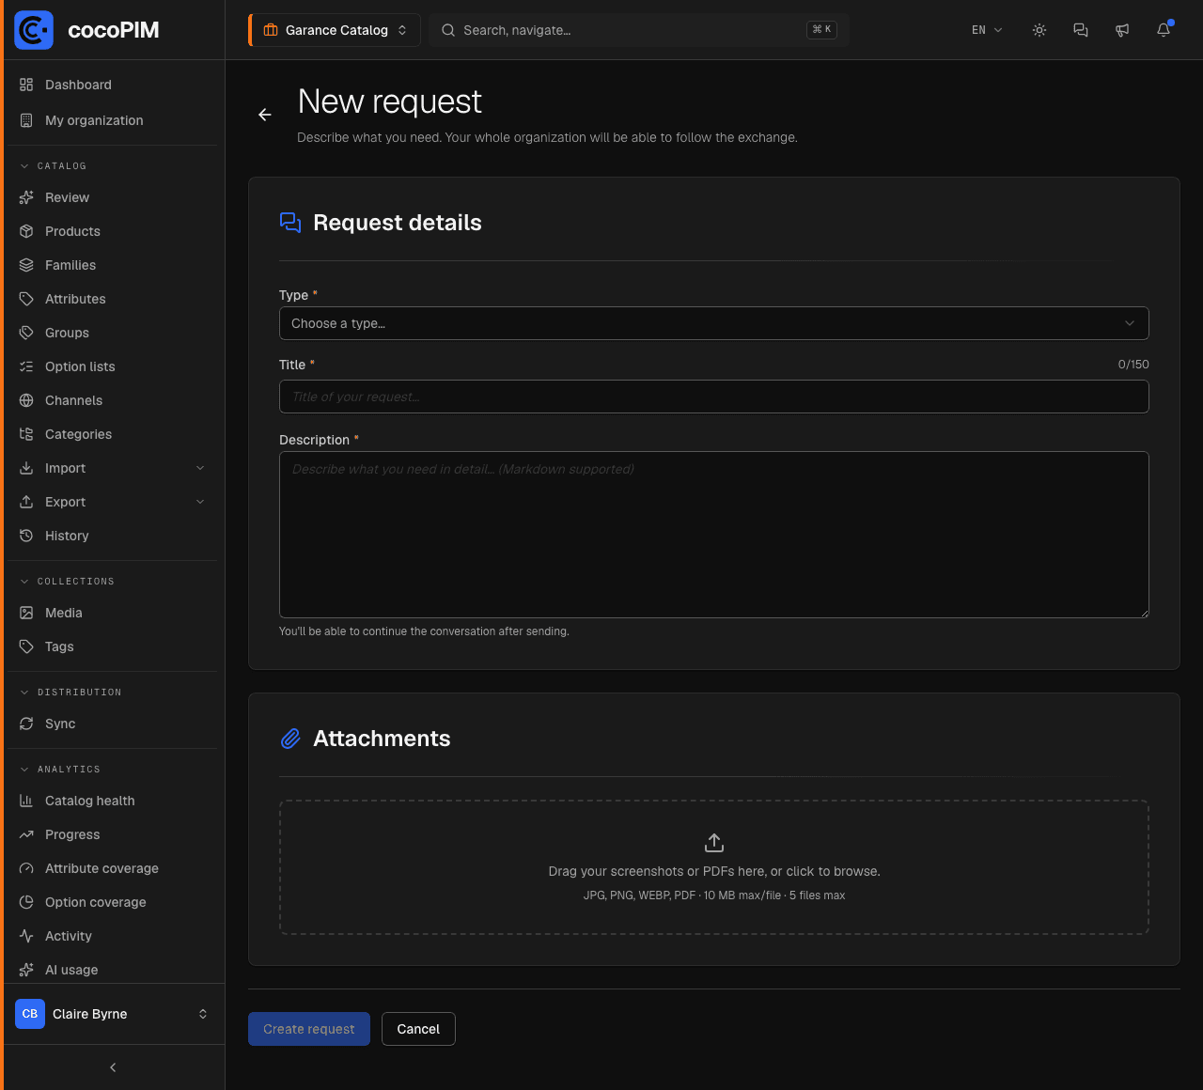Open Activity analytics
The height and width of the screenshot is (1090, 1203).
point(112,936)
